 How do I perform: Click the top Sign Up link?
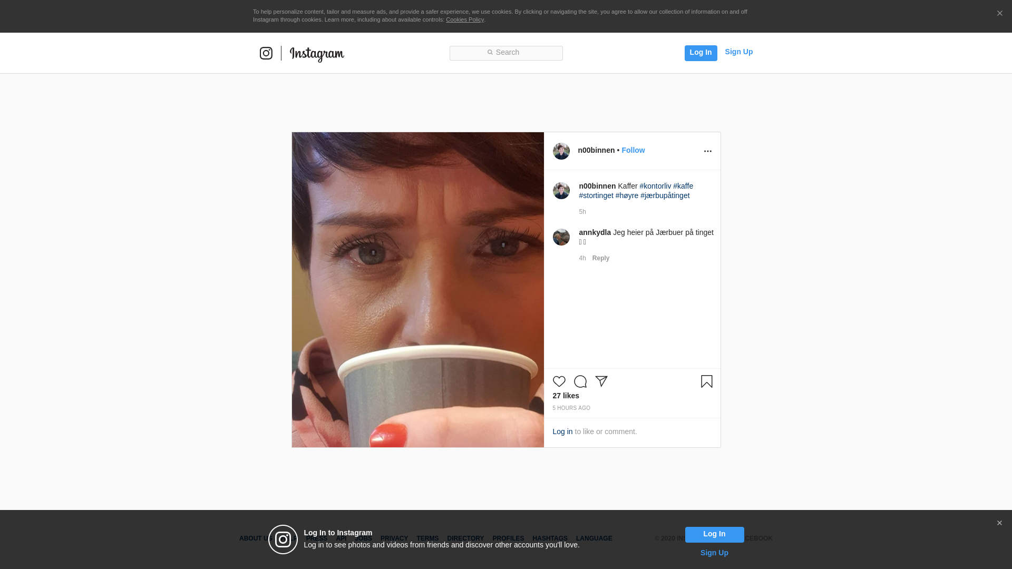(738, 52)
